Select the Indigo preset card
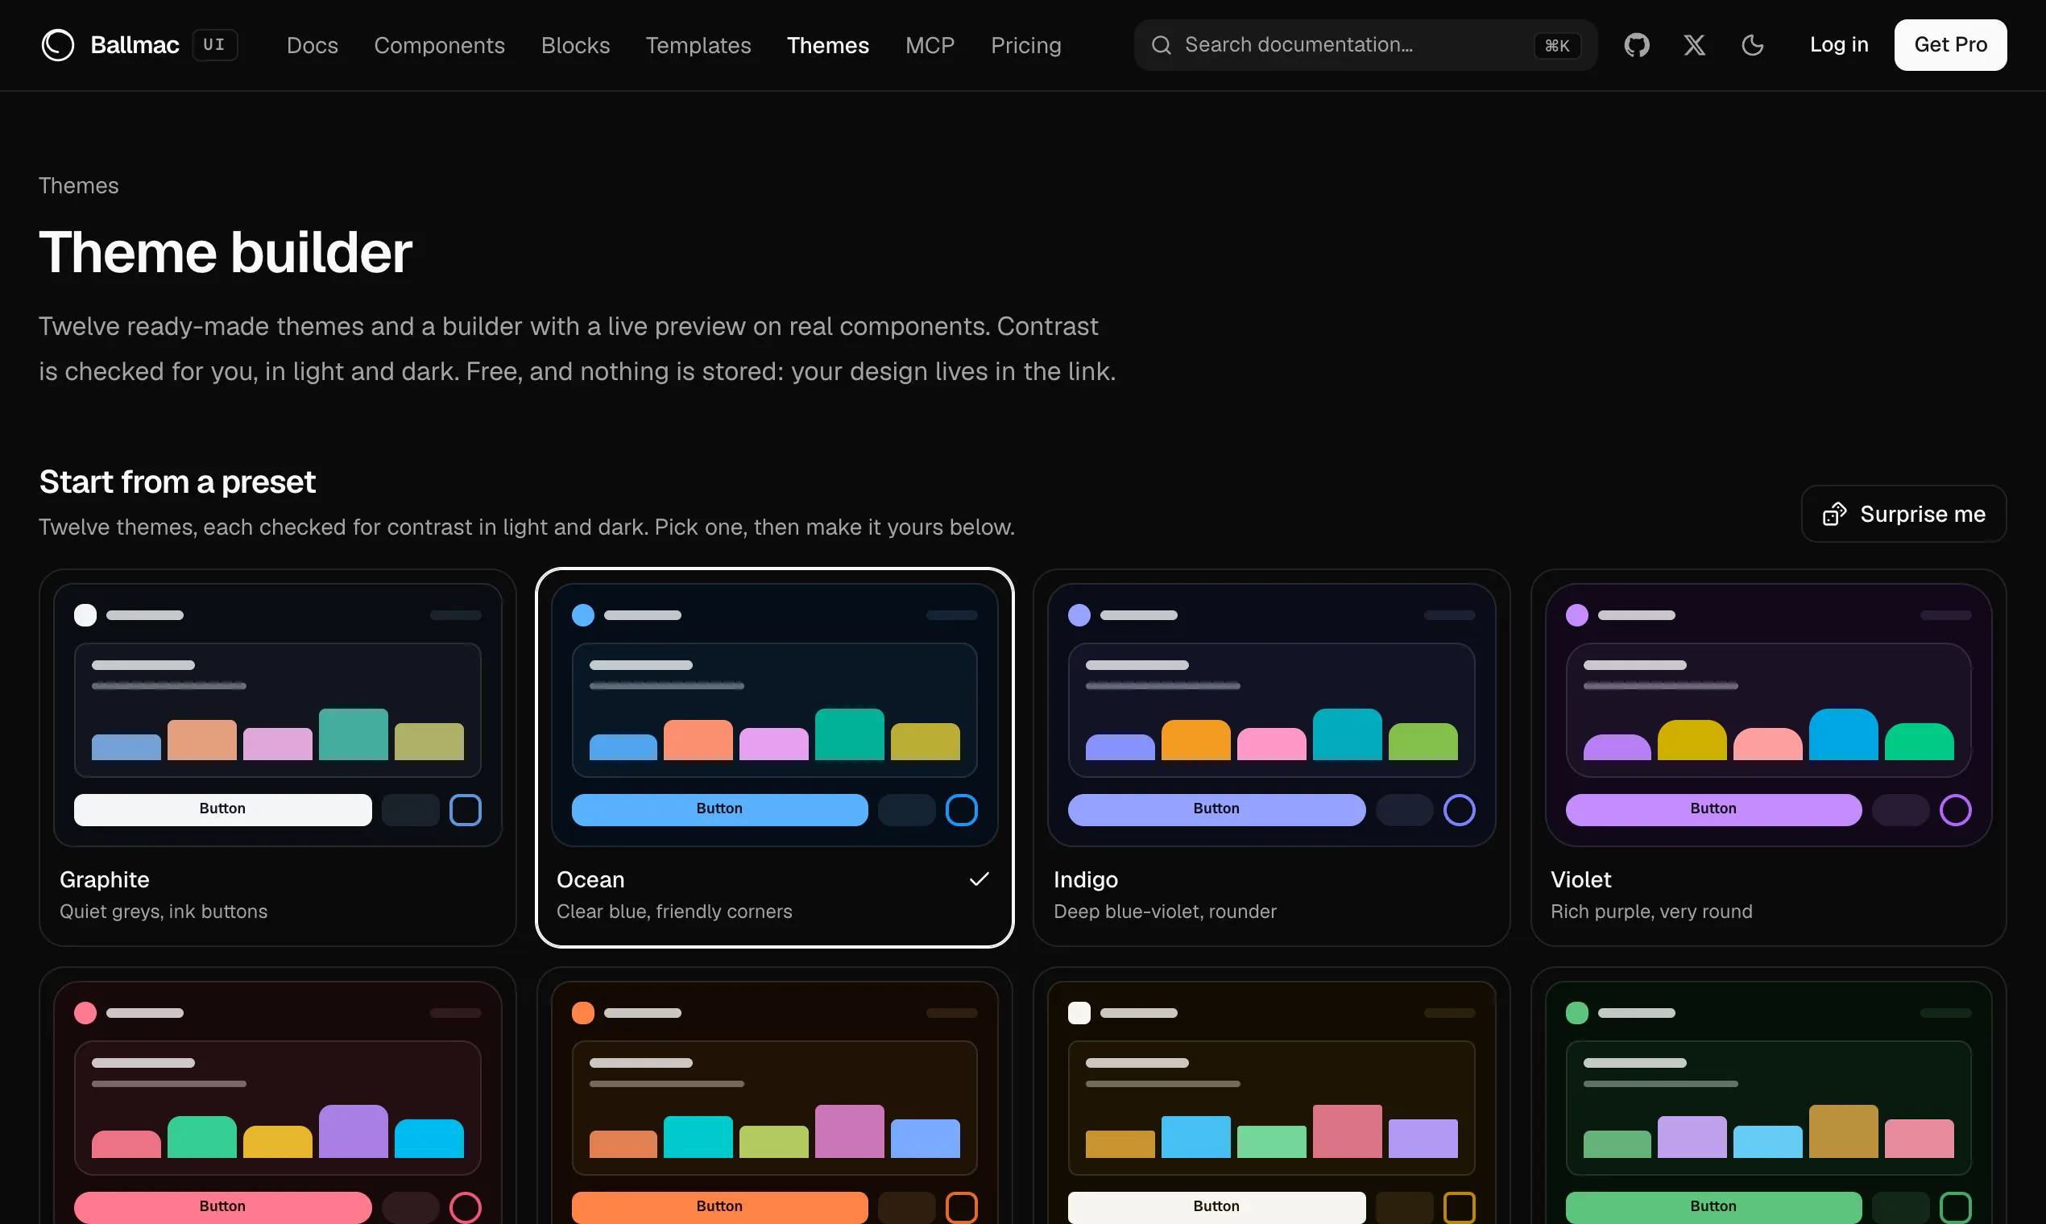Image resolution: width=2046 pixels, height=1224 pixels. pos(1270,757)
